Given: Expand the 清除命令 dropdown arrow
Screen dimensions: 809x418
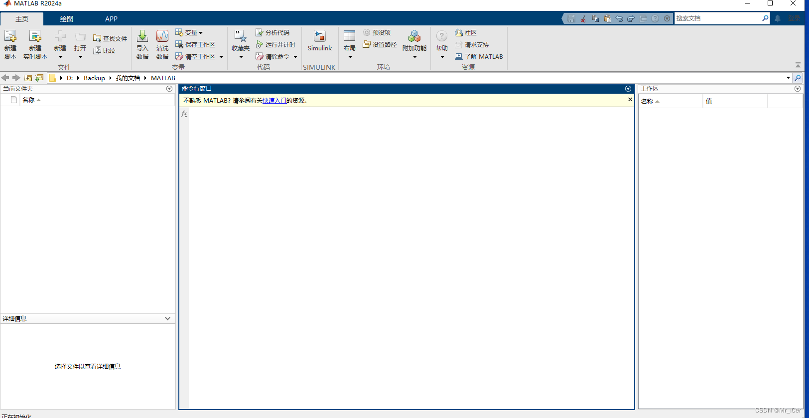Looking at the screenshot, I should pyautogui.click(x=295, y=57).
